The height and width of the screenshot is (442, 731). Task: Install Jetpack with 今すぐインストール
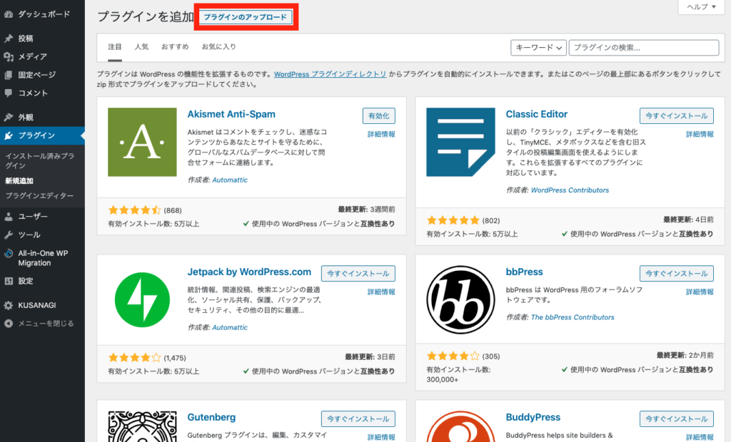point(358,273)
